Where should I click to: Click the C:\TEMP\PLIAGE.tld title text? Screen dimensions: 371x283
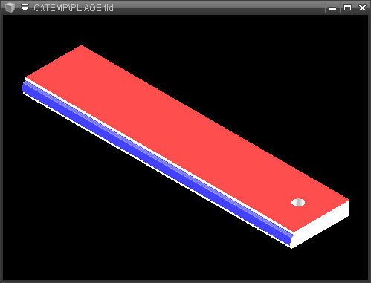[x=74, y=8]
